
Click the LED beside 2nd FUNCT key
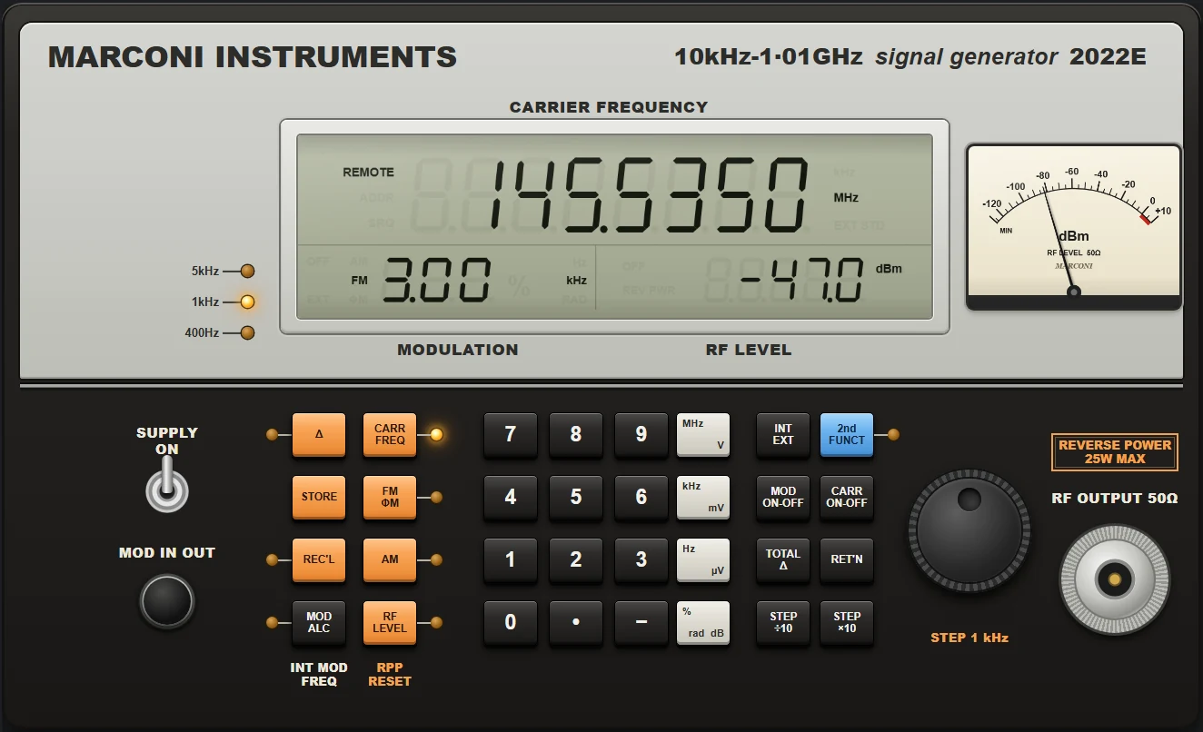point(893,434)
